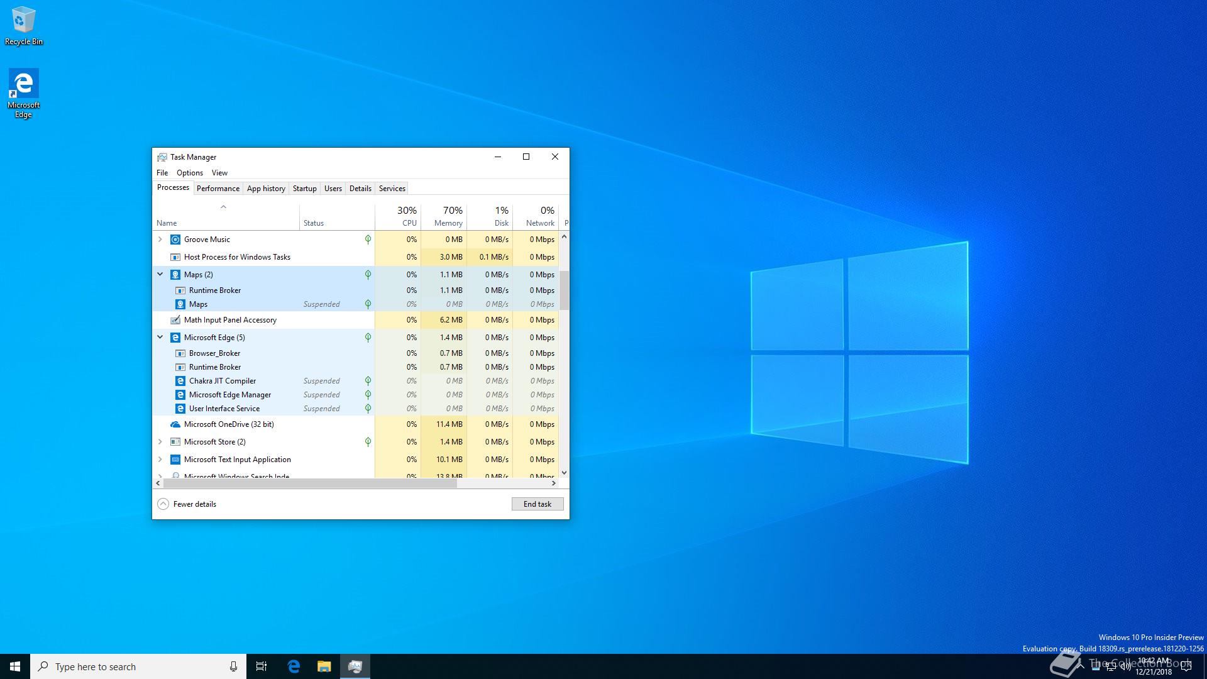Sort processes by Name column header
The width and height of the screenshot is (1207, 679).
point(226,218)
